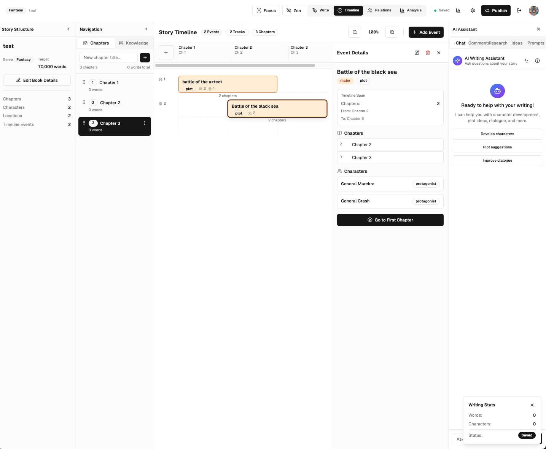This screenshot has height=449, width=546.
Task: Click the add chapter plus button
Action: tap(145, 57)
